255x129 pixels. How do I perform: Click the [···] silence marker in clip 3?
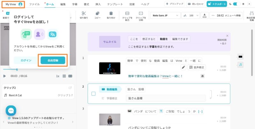(200, 111)
